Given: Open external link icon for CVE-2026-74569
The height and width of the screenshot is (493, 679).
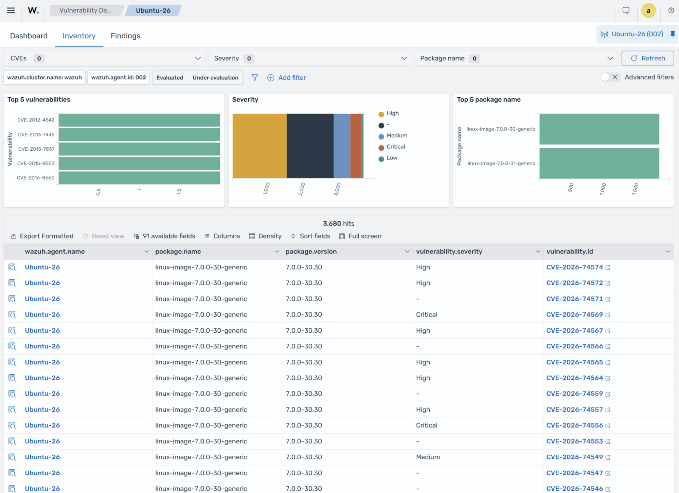Looking at the screenshot, I should (x=608, y=315).
